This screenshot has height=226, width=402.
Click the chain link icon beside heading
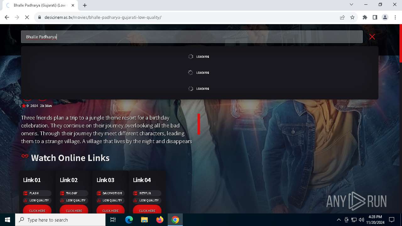coord(25,156)
